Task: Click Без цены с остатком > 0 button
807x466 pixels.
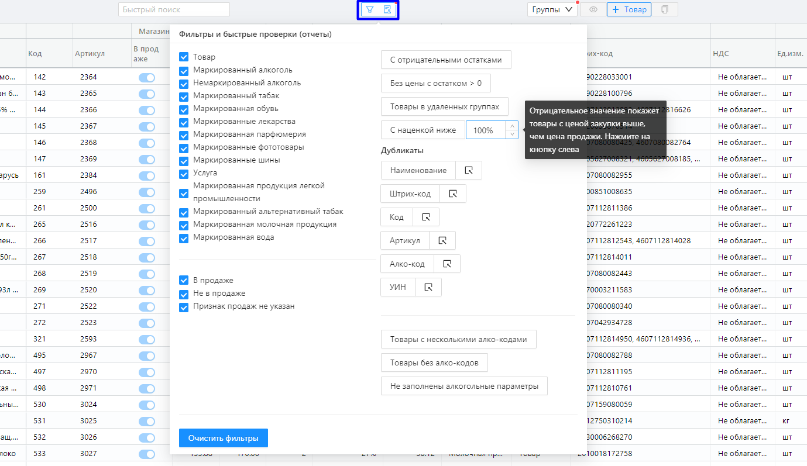Action: [436, 83]
